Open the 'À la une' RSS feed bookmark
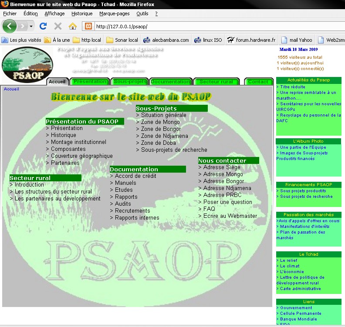 click(x=57, y=40)
